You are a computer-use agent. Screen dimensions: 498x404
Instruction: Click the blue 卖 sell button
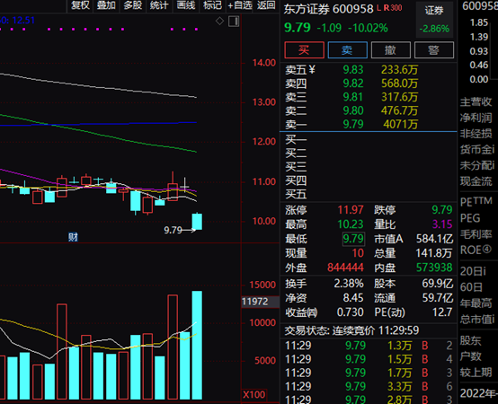point(348,50)
